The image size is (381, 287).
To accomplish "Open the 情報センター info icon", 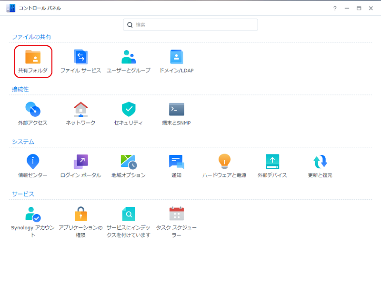I will (x=33, y=162).
